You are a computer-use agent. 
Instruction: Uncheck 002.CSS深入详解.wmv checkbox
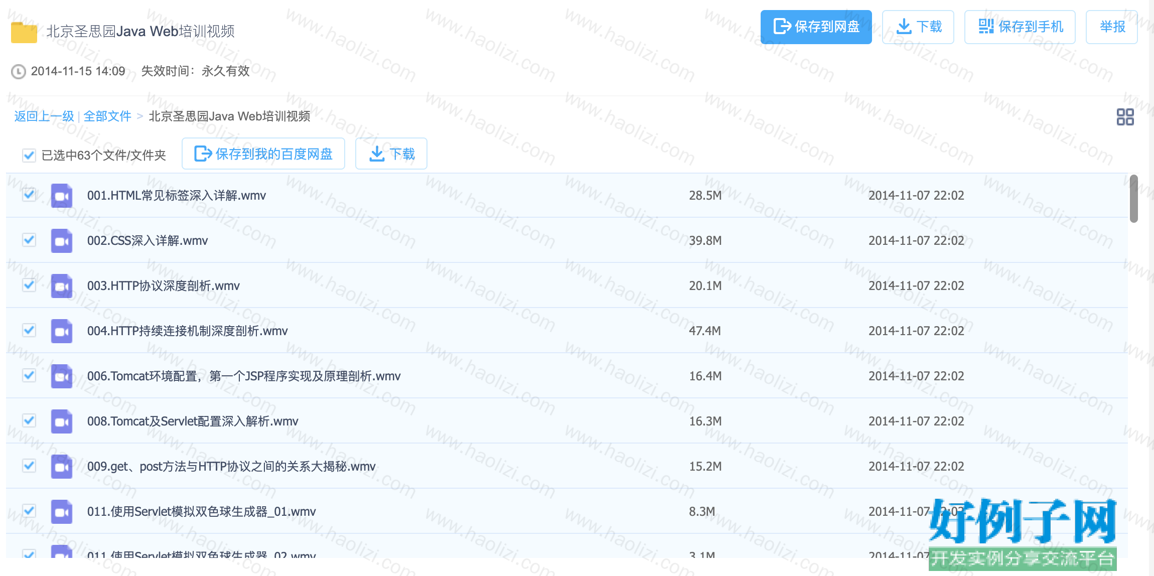(x=29, y=239)
